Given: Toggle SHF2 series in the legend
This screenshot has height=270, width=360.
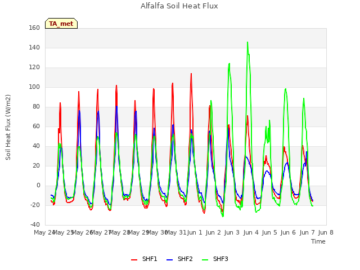Looking at the screenshot, I should pos(179,259).
